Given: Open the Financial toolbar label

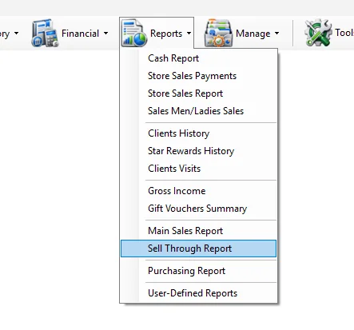Looking at the screenshot, I should [80, 34].
